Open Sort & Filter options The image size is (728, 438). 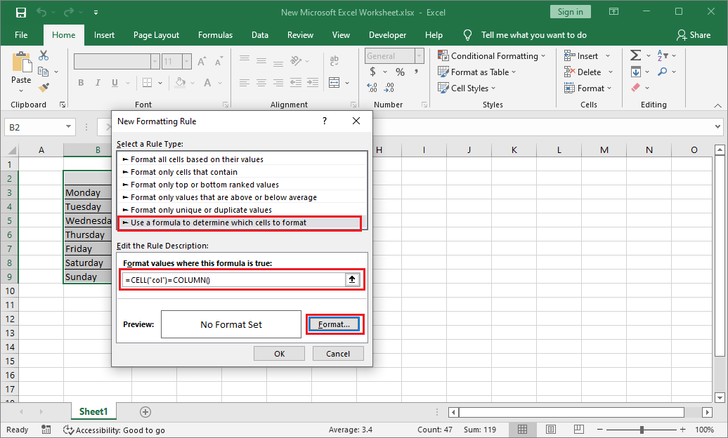pyautogui.click(x=663, y=55)
